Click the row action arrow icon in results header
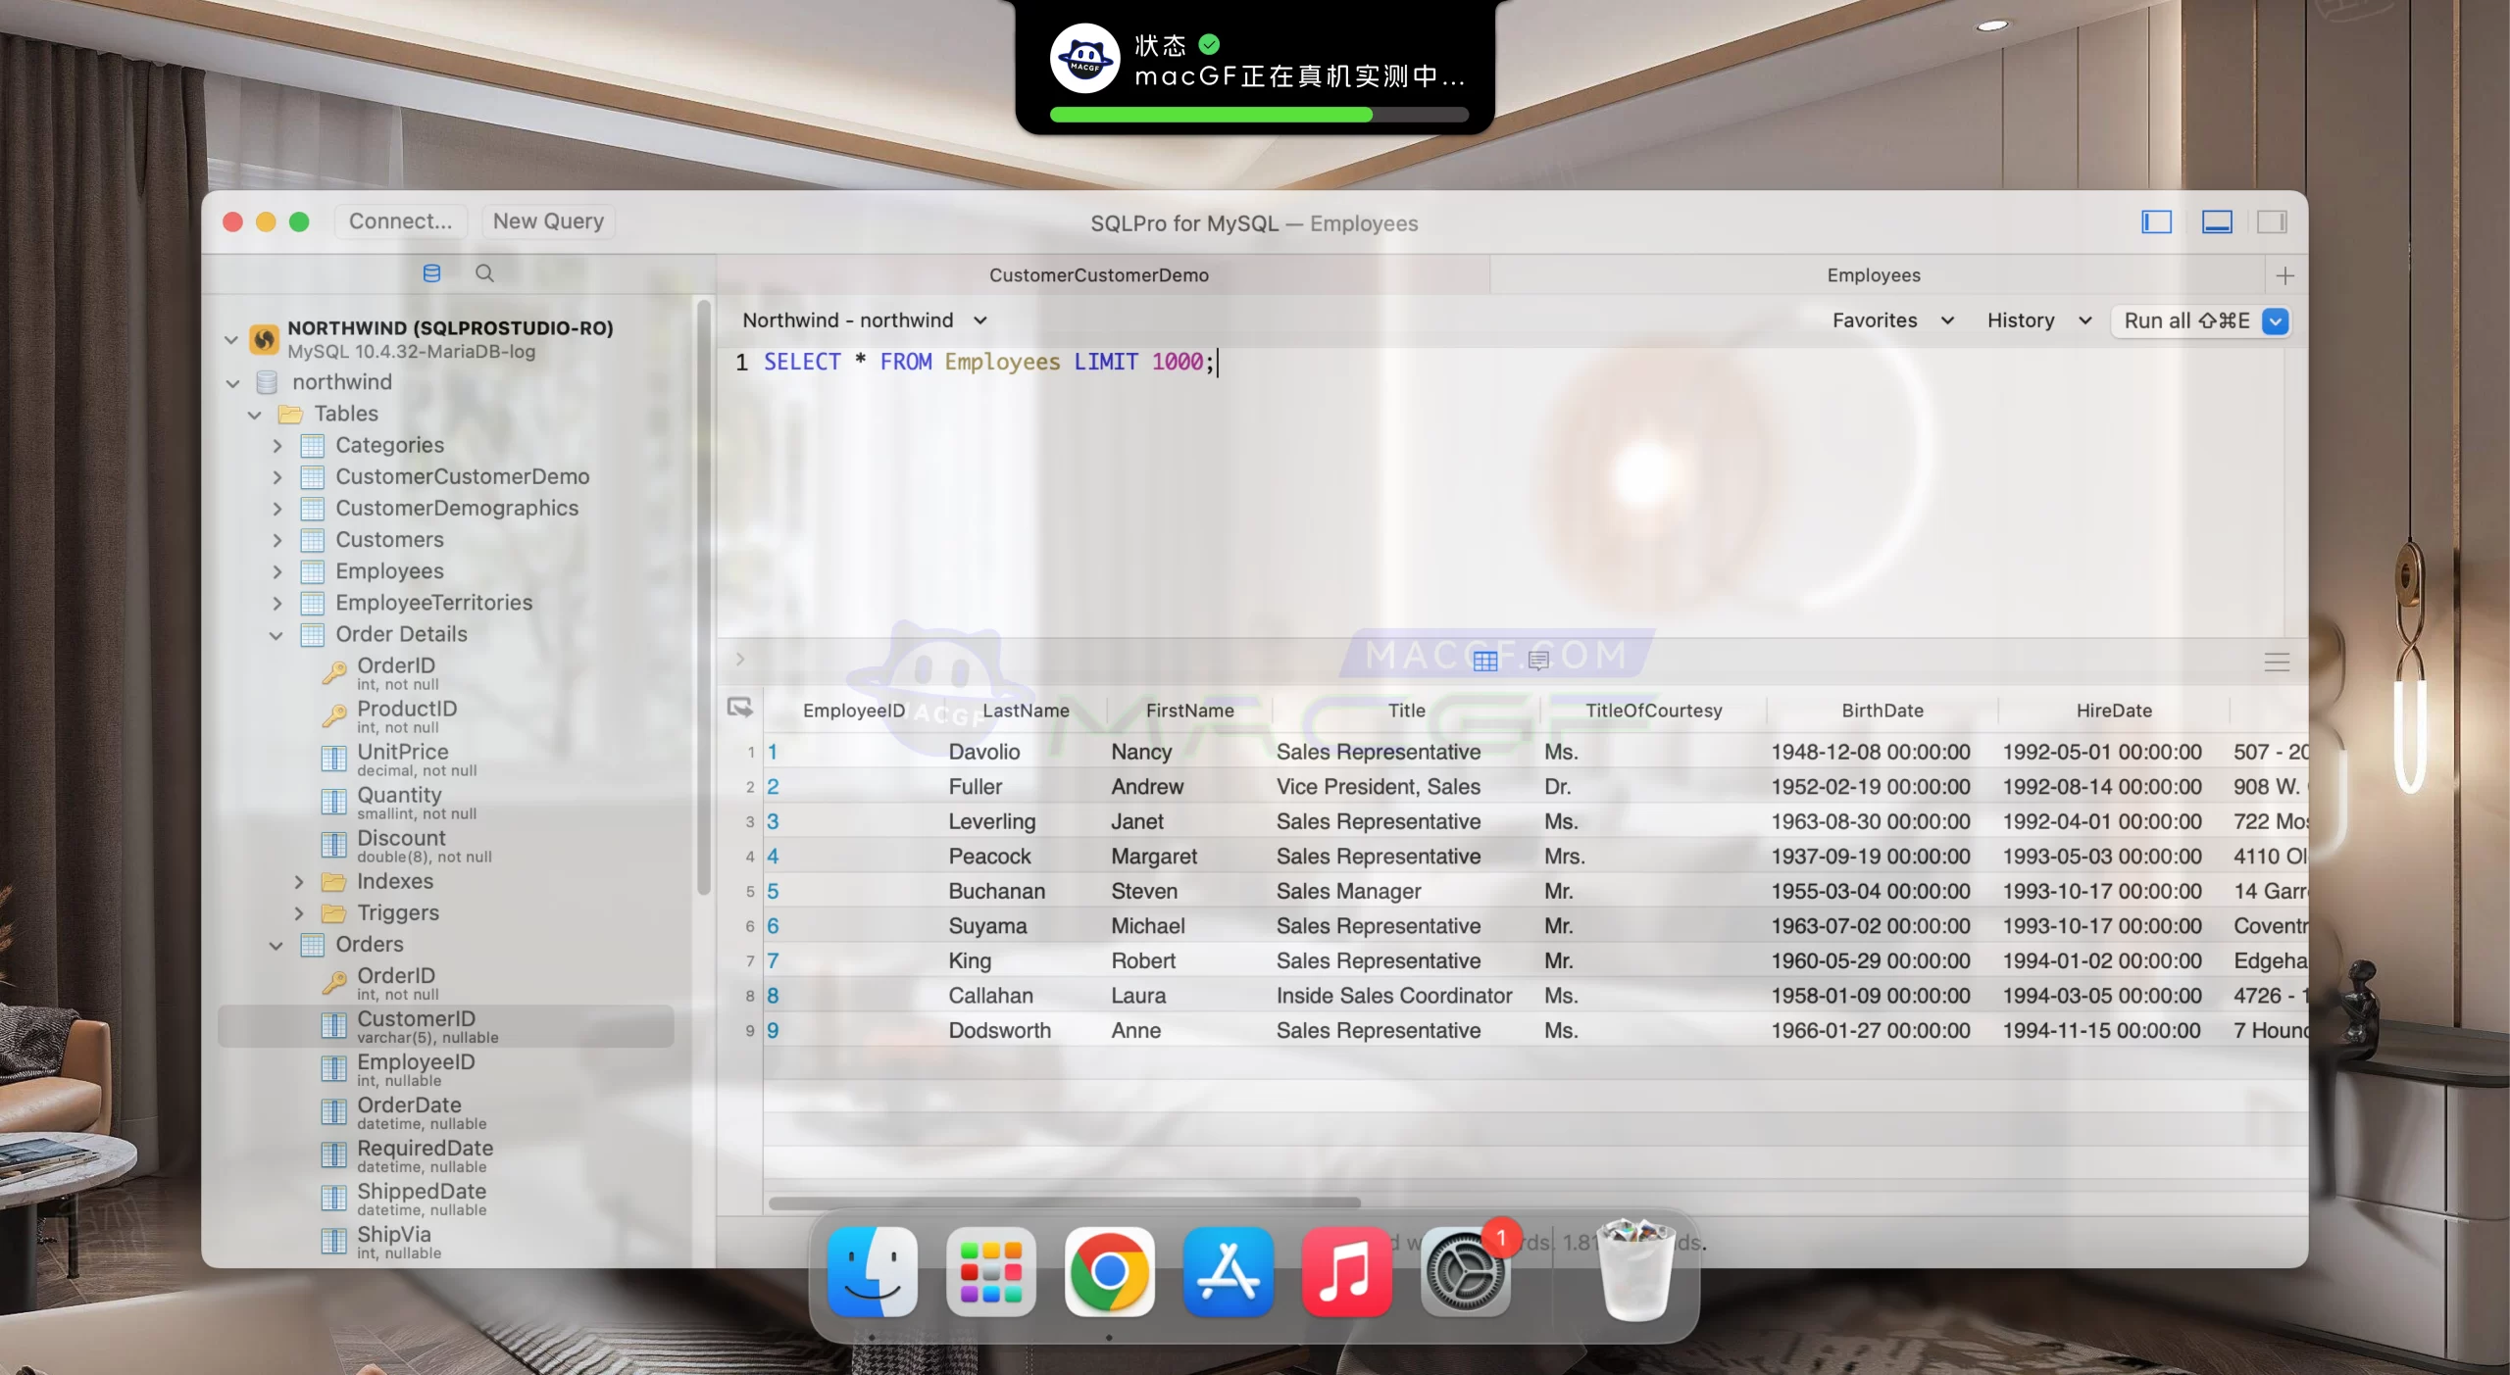Screen dimensions: 2510x1375 coord(741,708)
